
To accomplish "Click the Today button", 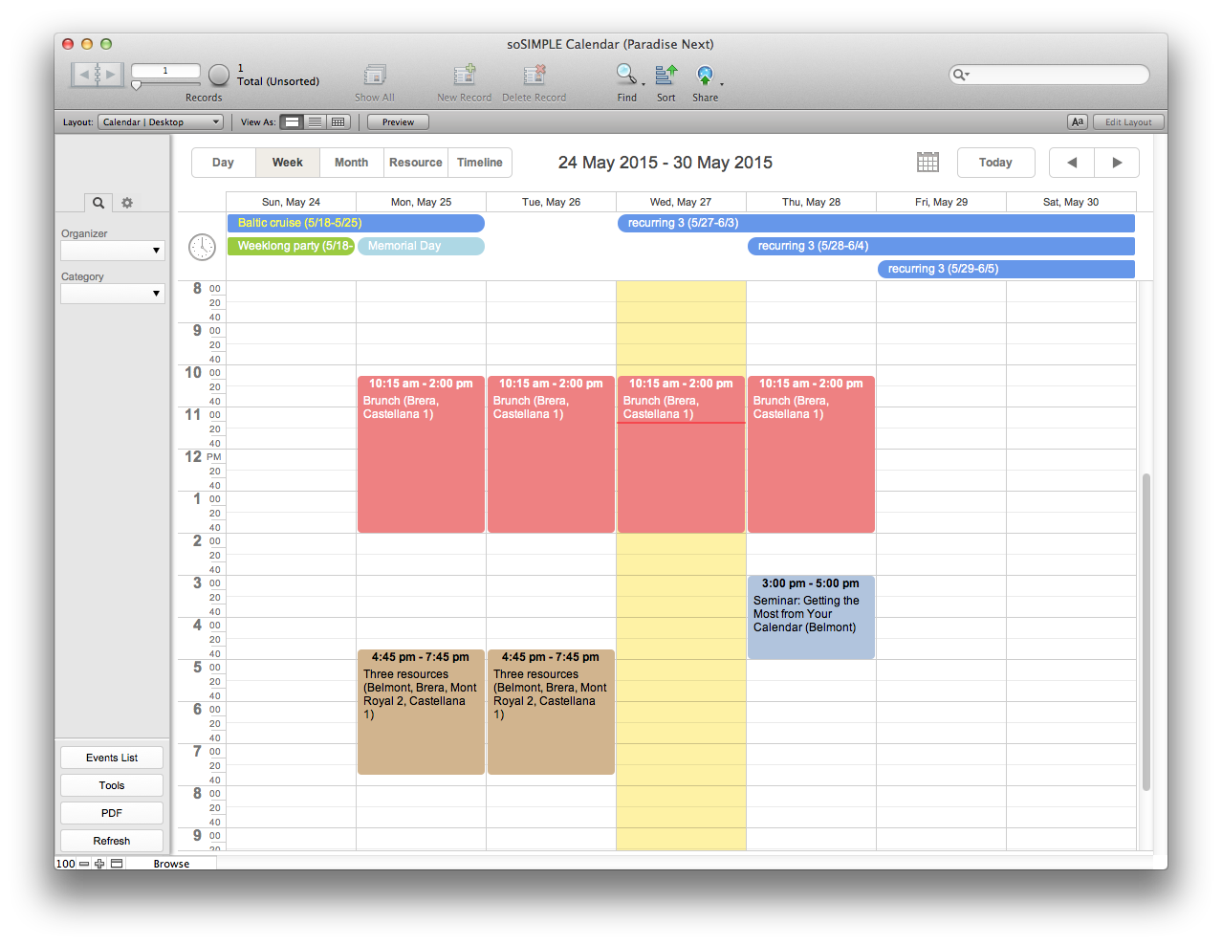I will pos(995,163).
